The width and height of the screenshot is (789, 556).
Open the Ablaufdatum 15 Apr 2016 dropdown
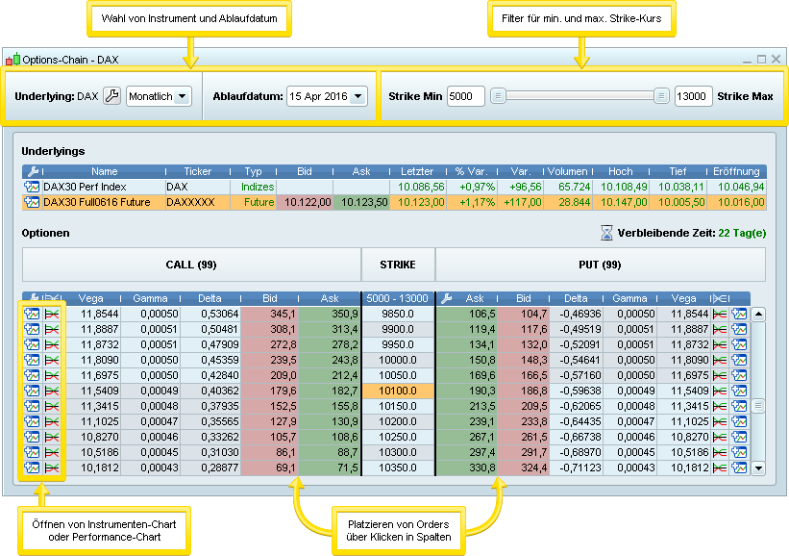327,96
